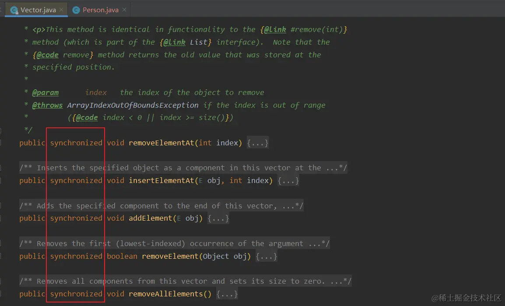
Task: Expand the 'Adds the specified component' folded comment
Action: [x=161, y=206]
